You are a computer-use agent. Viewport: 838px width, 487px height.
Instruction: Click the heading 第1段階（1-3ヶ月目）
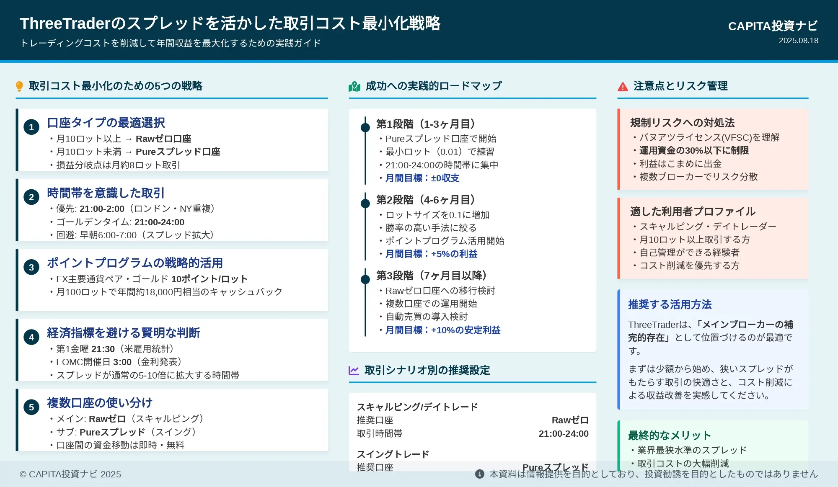point(426,124)
